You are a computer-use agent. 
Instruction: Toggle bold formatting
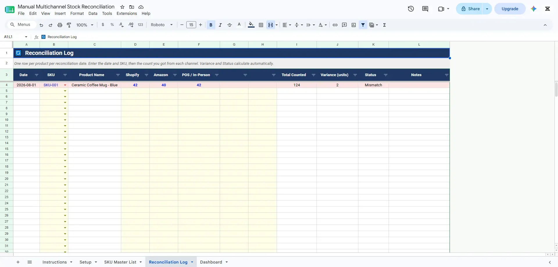pyautogui.click(x=211, y=25)
